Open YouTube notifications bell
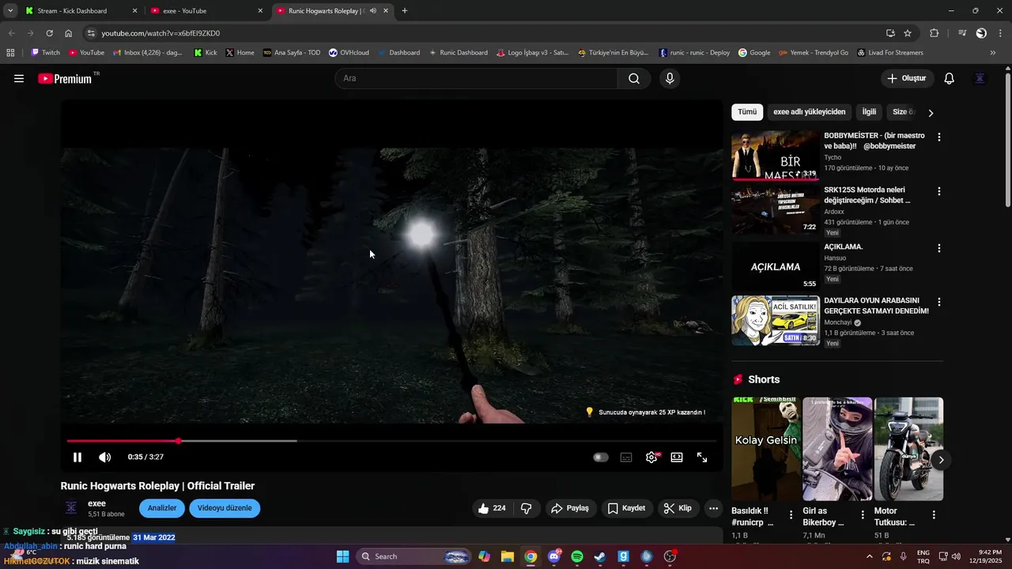1012x569 pixels. click(x=950, y=78)
